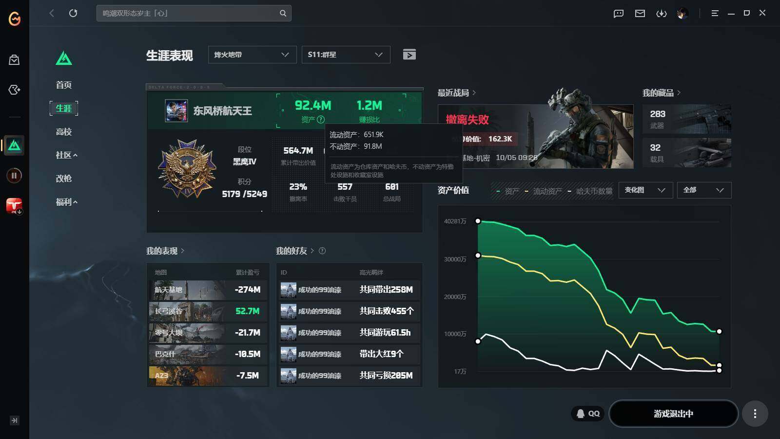Image resolution: width=780 pixels, height=439 pixels.
Task: Open the 全部 time range dropdown
Action: tap(704, 190)
